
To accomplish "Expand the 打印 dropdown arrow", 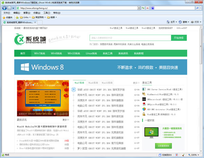I will pos(201,22).
